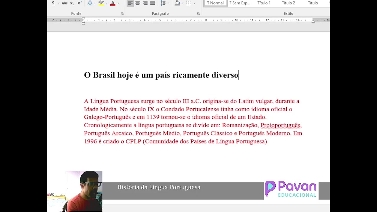Apply the Título 2 style
The height and width of the screenshot is (212, 377).
pos(288,3)
